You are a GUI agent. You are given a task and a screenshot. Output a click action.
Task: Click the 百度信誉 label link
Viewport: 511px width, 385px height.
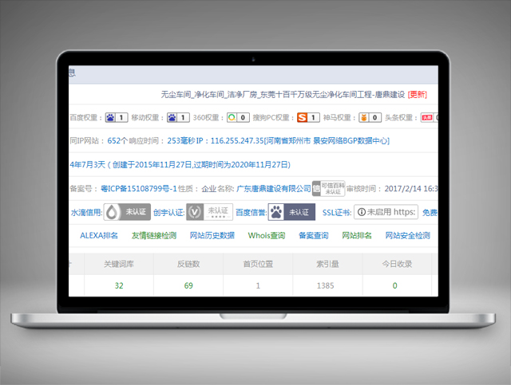click(x=251, y=213)
